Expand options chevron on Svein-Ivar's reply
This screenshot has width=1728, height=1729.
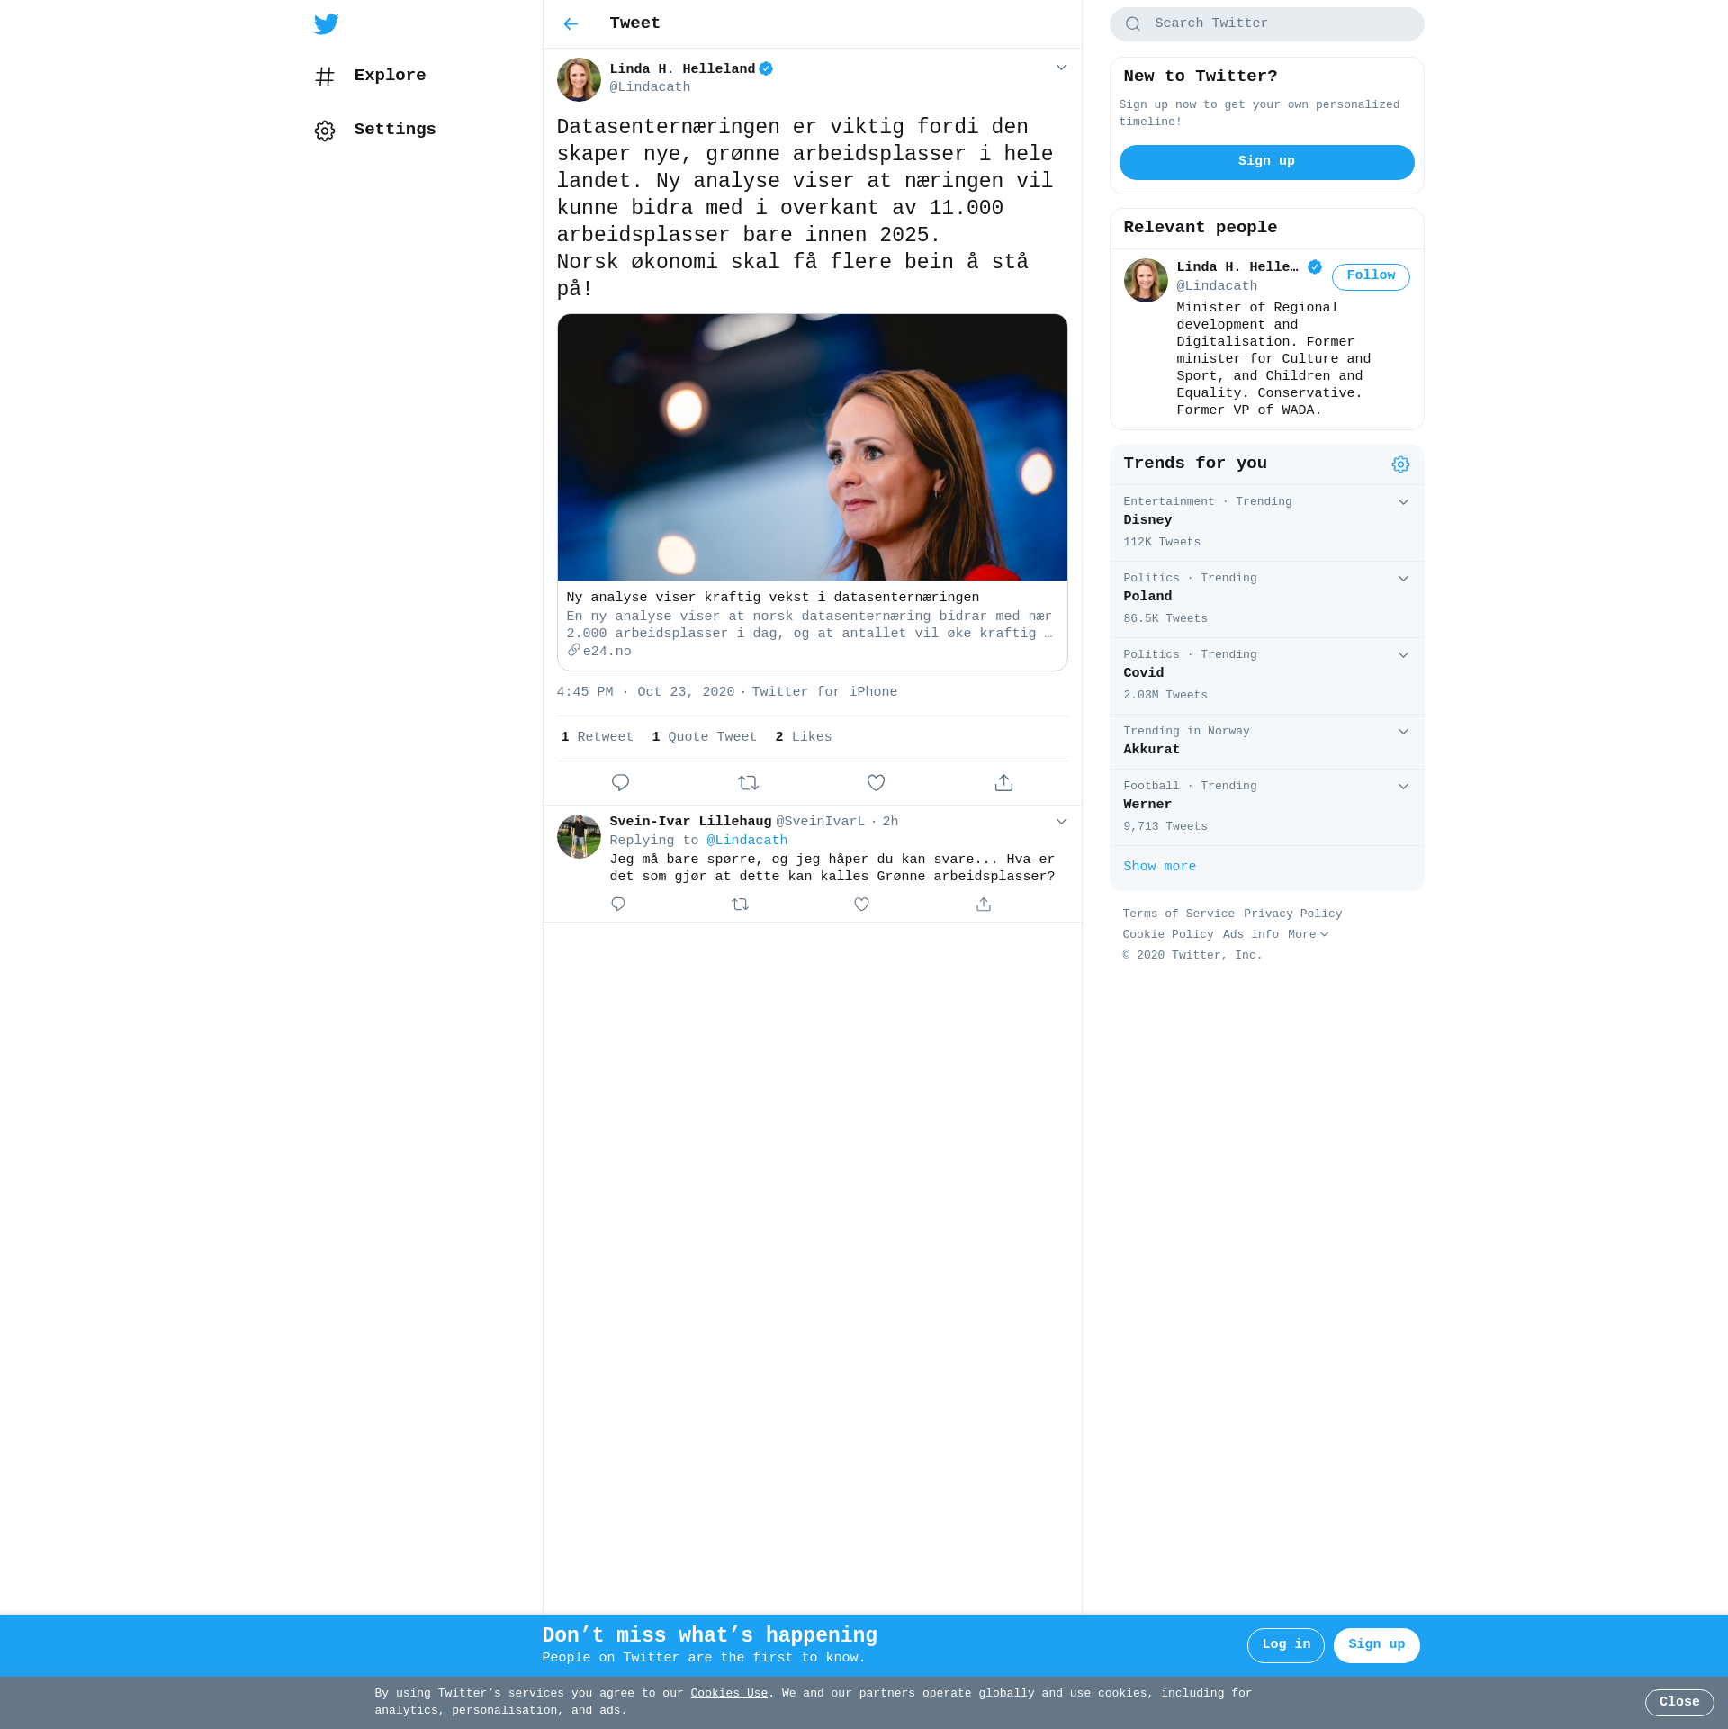[1061, 822]
